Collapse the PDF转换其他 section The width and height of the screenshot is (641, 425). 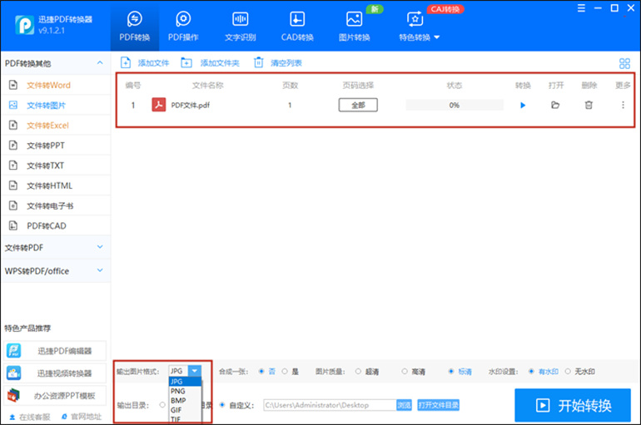100,63
